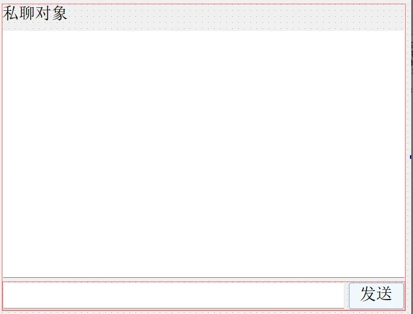Click the gap between input field and 发送
Viewport: 413px width, 314px height.
[x=346, y=296]
